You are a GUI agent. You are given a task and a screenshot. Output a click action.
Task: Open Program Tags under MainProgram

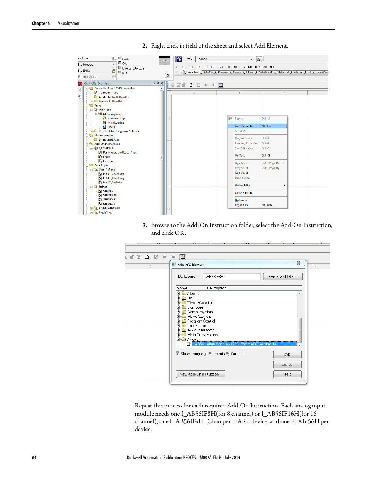click(x=116, y=118)
